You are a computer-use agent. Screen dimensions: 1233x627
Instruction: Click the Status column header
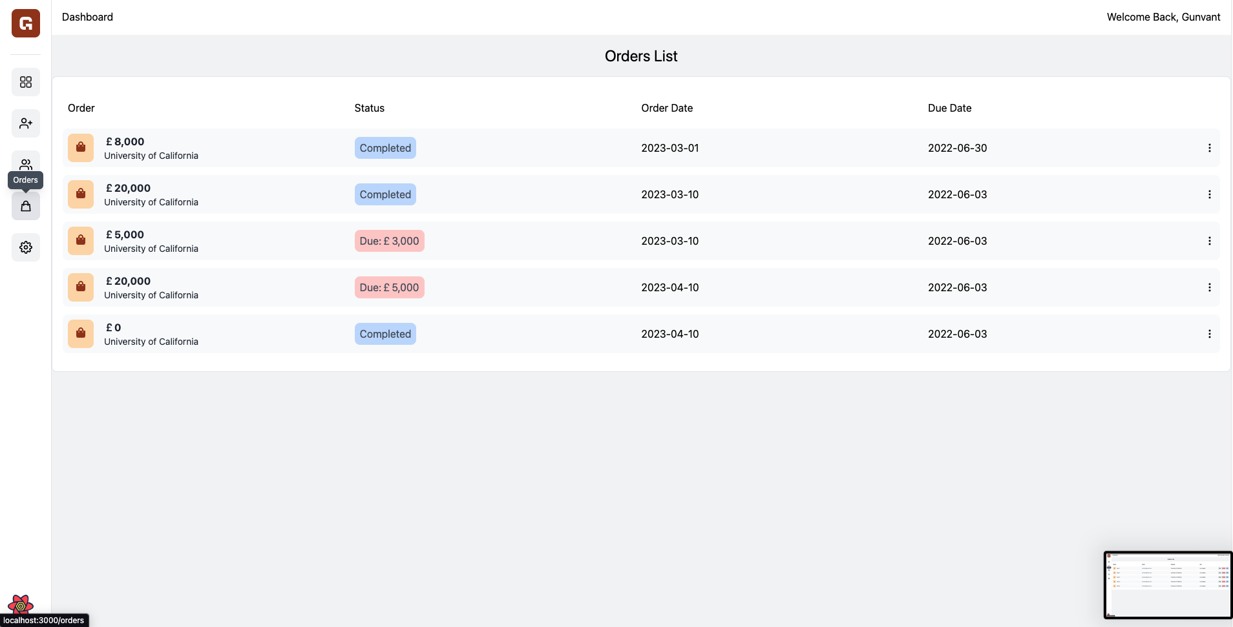point(370,108)
